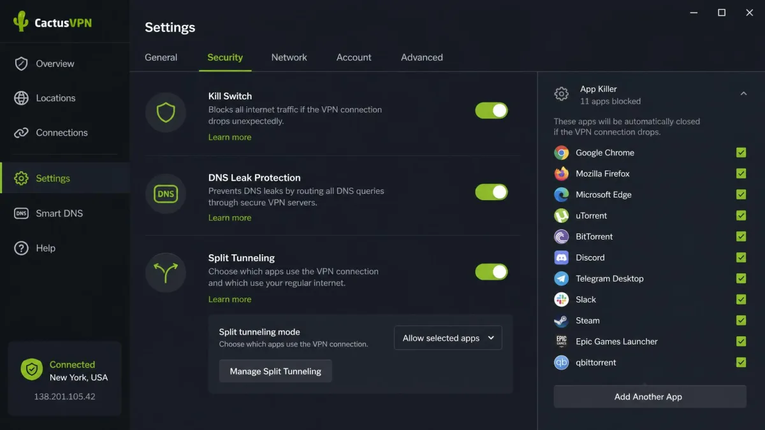
Task: Open Learn more under Split Tunneling
Action: pos(230,299)
